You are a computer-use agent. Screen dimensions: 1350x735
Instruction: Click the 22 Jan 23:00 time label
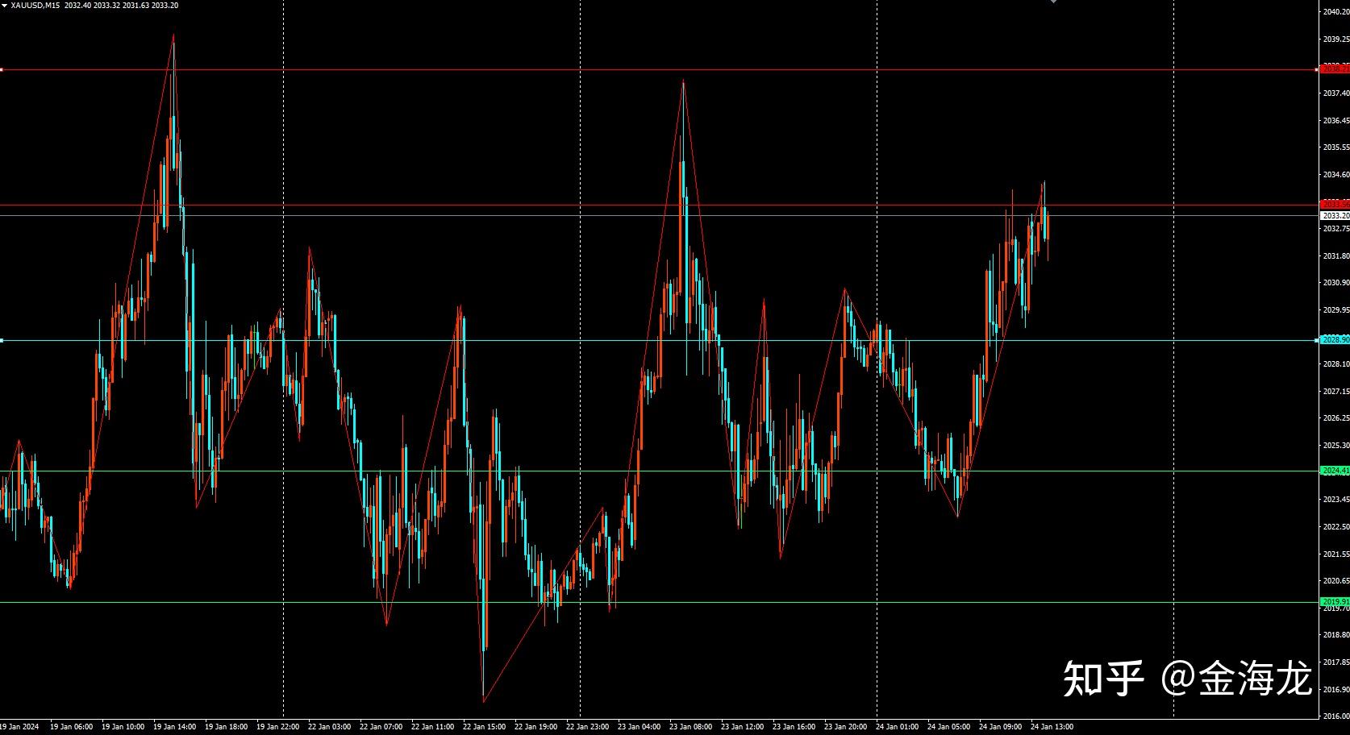[x=587, y=727]
